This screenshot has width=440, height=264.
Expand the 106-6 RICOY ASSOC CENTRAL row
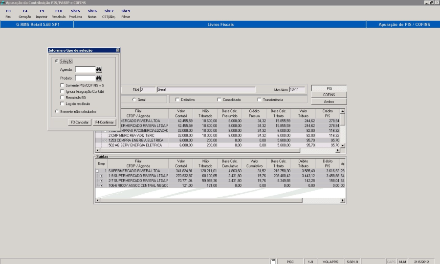(101, 185)
